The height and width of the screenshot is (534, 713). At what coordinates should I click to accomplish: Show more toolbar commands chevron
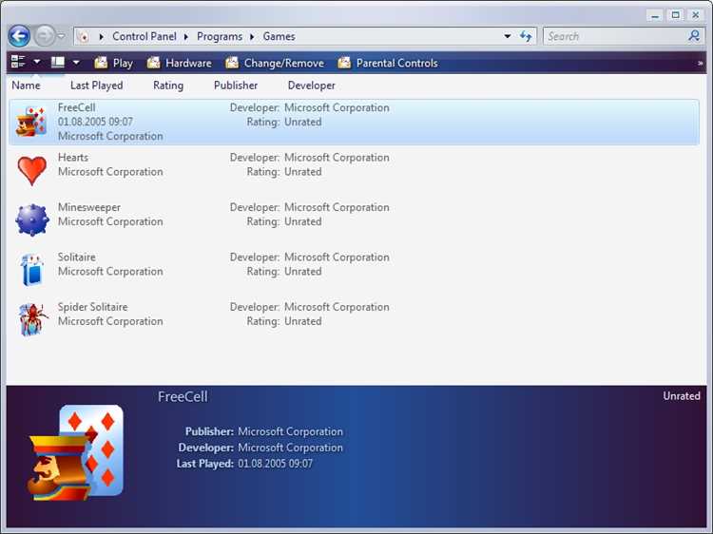click(701, 63)
